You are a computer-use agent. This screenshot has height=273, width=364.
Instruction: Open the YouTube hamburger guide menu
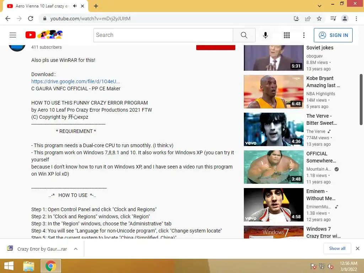(13, 35)
